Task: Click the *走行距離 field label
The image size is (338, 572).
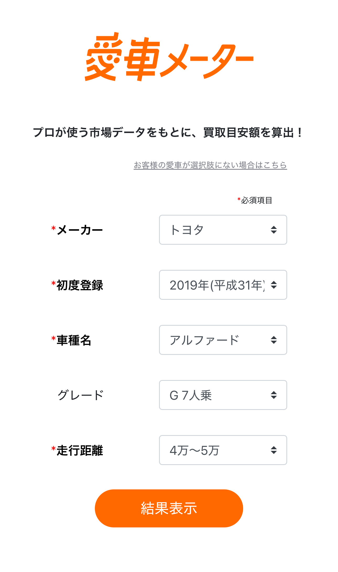Action: [77, 450]
